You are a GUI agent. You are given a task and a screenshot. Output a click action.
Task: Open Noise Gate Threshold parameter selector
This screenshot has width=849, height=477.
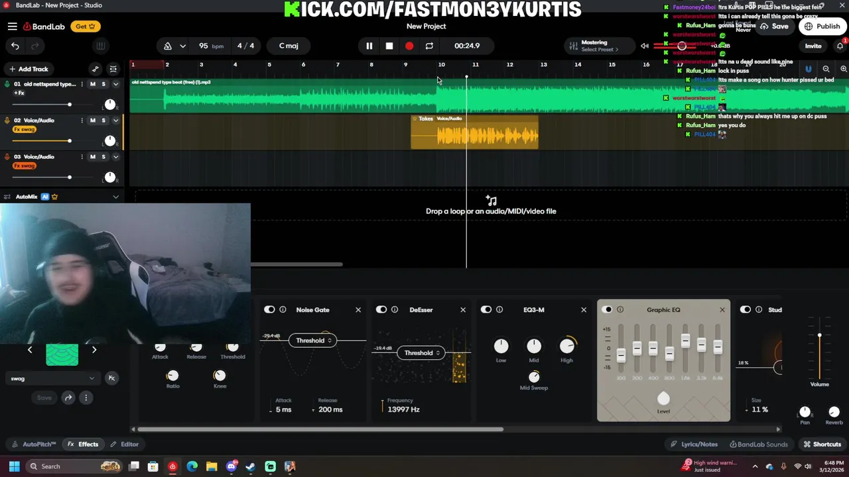312,341
